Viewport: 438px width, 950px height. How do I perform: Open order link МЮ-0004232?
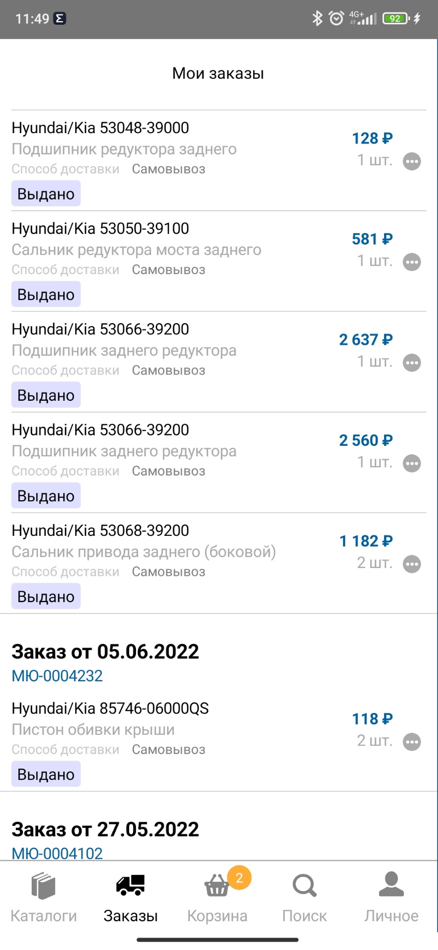tap(57, 676)
